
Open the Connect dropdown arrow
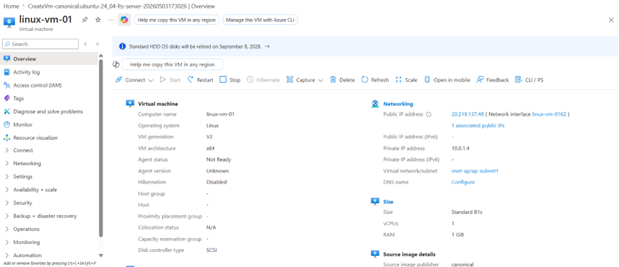[x=151, y=80]
